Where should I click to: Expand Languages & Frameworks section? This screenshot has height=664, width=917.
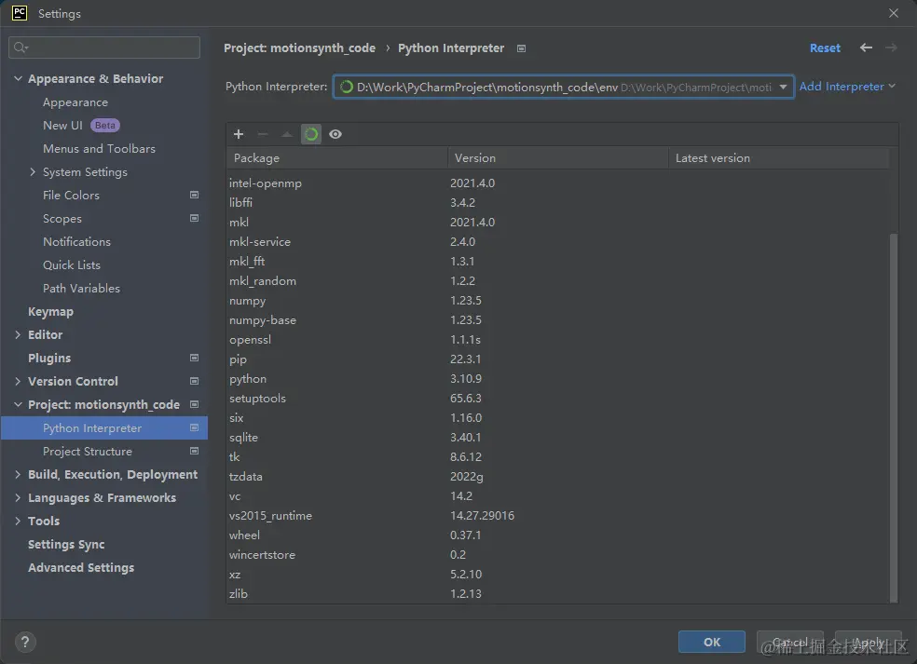tap(18, 497)
